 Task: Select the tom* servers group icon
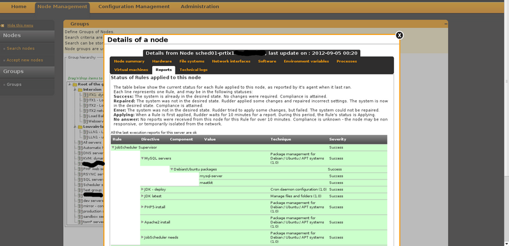pyautogui.click(x=80, y=222)
